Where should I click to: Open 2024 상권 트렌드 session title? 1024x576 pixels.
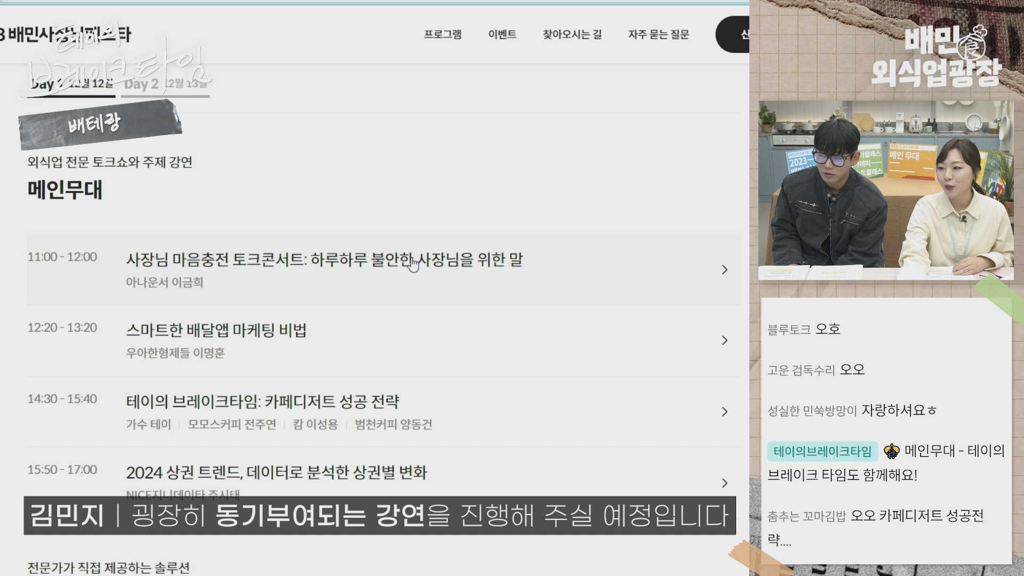click(x=276, y=473)
